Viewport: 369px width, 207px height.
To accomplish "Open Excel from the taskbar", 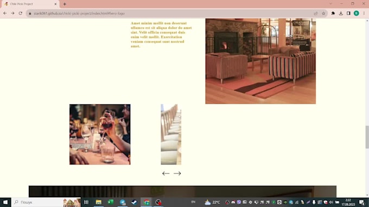I will (111, 202).
